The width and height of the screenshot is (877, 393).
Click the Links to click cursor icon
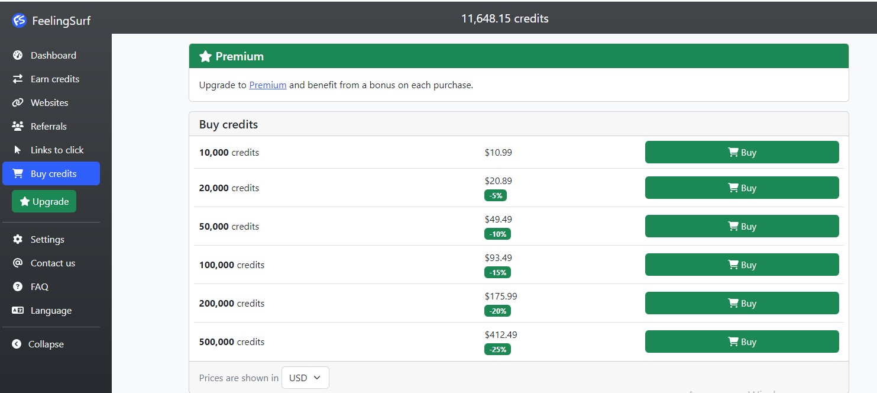(x=18, y=150)
